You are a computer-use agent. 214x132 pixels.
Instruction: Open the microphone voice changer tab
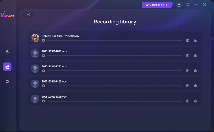pyautogui.click(x=7, y=52)
